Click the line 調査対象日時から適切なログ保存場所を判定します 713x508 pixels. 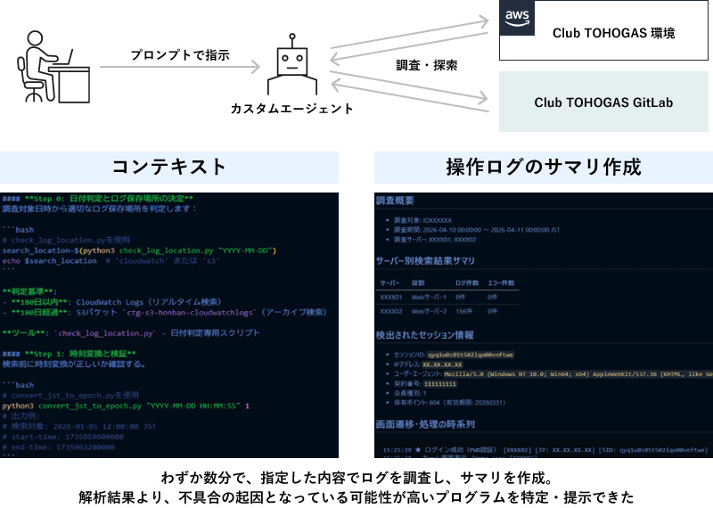99,209
